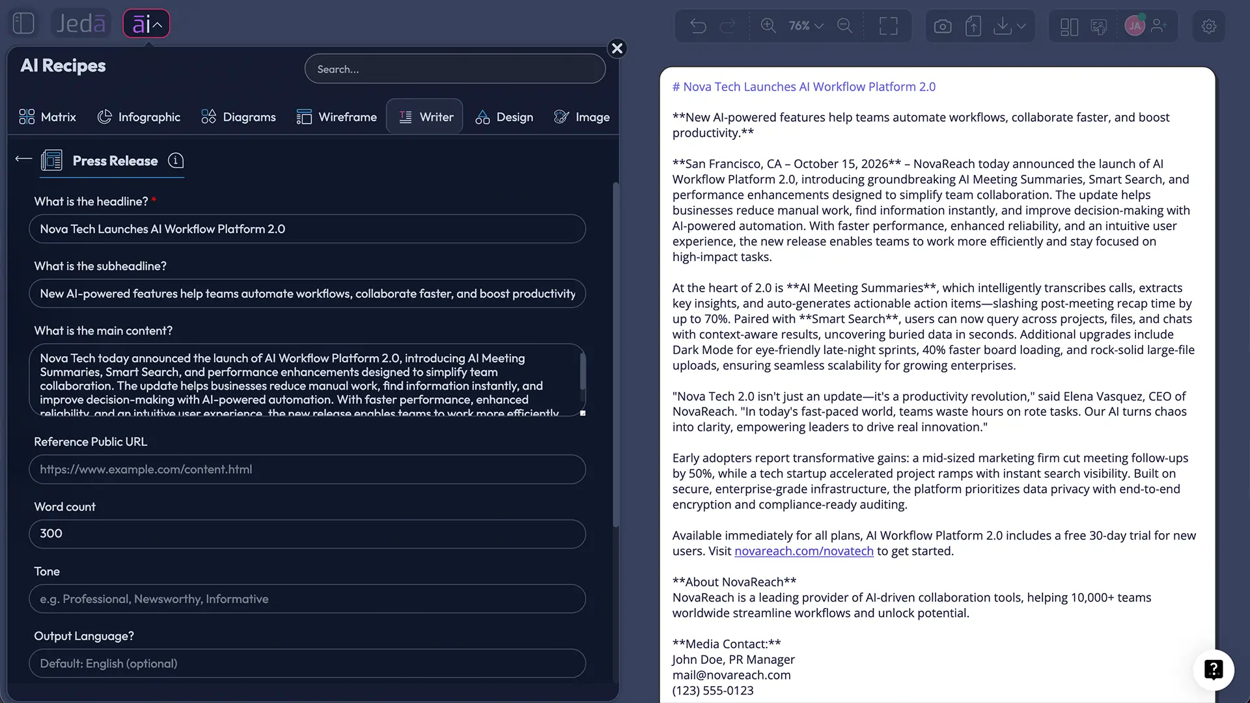Select the Writer tab
The width and height of the screenshot is (1250, 703).
424,117
